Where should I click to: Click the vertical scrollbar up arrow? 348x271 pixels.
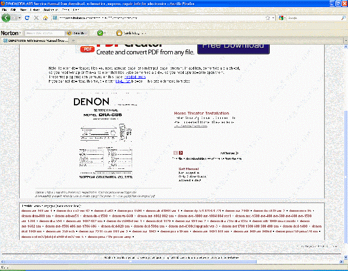point(346,47)
